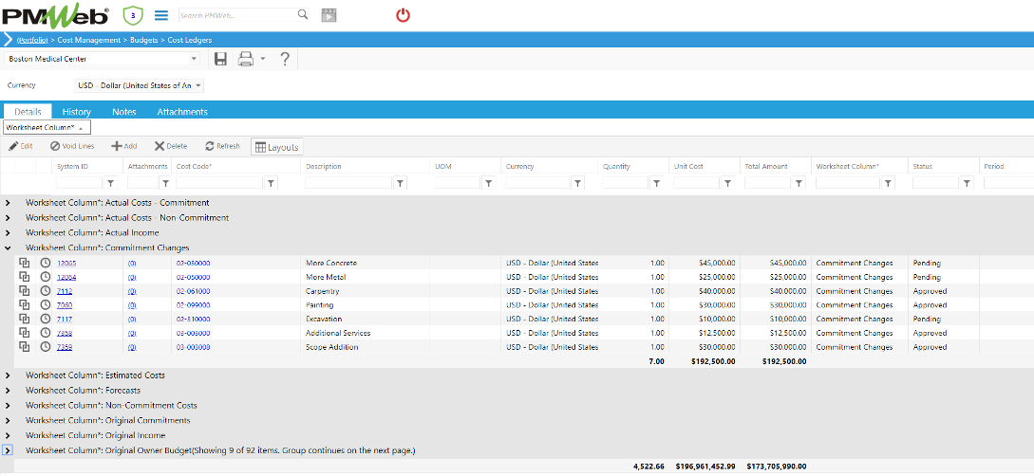Expand Actual Costs - Non-Commitment group
Viewport: 1034px width, 476px height.
click(8, 217)
